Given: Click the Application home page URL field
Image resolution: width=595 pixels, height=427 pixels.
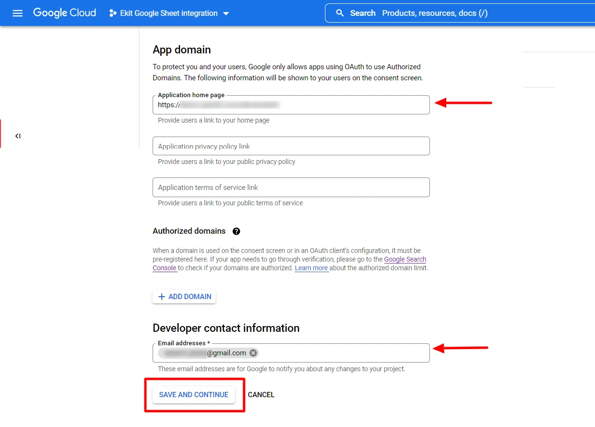Looking at the screenshot, I should 291,104.
